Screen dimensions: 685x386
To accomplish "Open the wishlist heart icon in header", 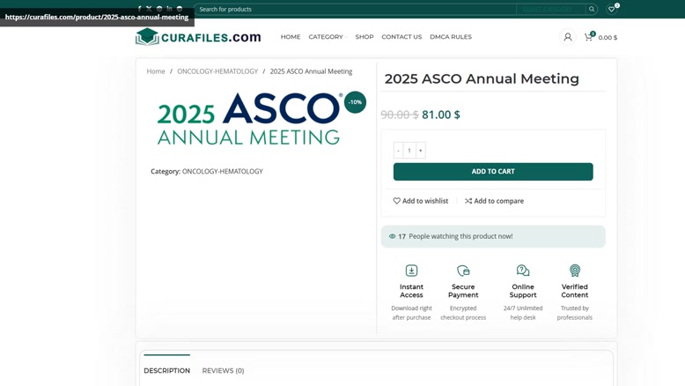I will (612, 9).
